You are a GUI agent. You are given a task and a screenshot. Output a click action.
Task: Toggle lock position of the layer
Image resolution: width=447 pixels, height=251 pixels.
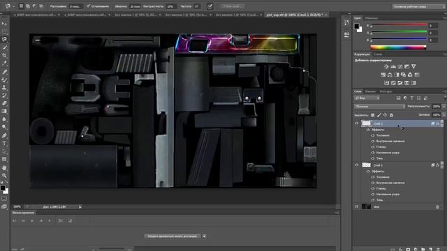[x=385, y=115]
